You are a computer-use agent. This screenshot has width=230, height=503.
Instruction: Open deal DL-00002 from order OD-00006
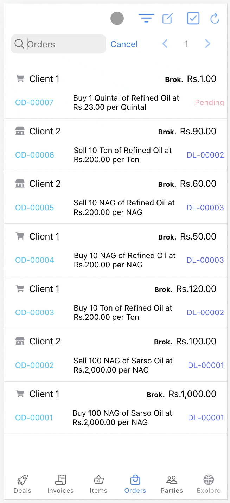[x=205, y=155]
